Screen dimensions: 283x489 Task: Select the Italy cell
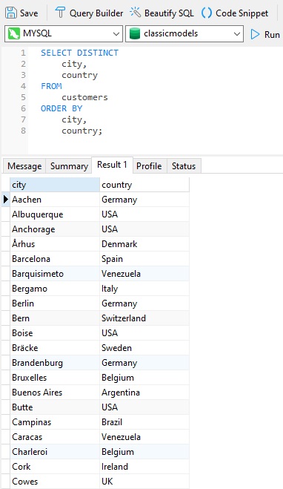(x=144, y=289)
